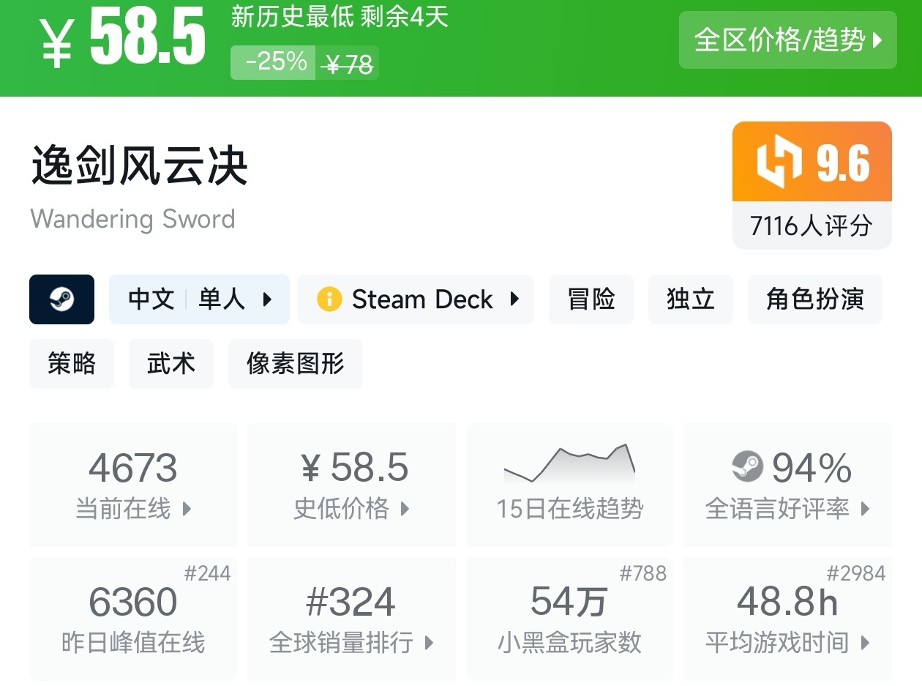
Task: Expand the 全语言好评率 review rate arrow
Action: (x=865, y=509)
